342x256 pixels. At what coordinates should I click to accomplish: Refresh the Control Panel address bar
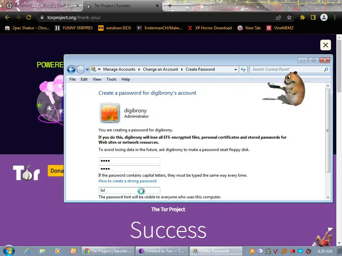coord(243,69)
